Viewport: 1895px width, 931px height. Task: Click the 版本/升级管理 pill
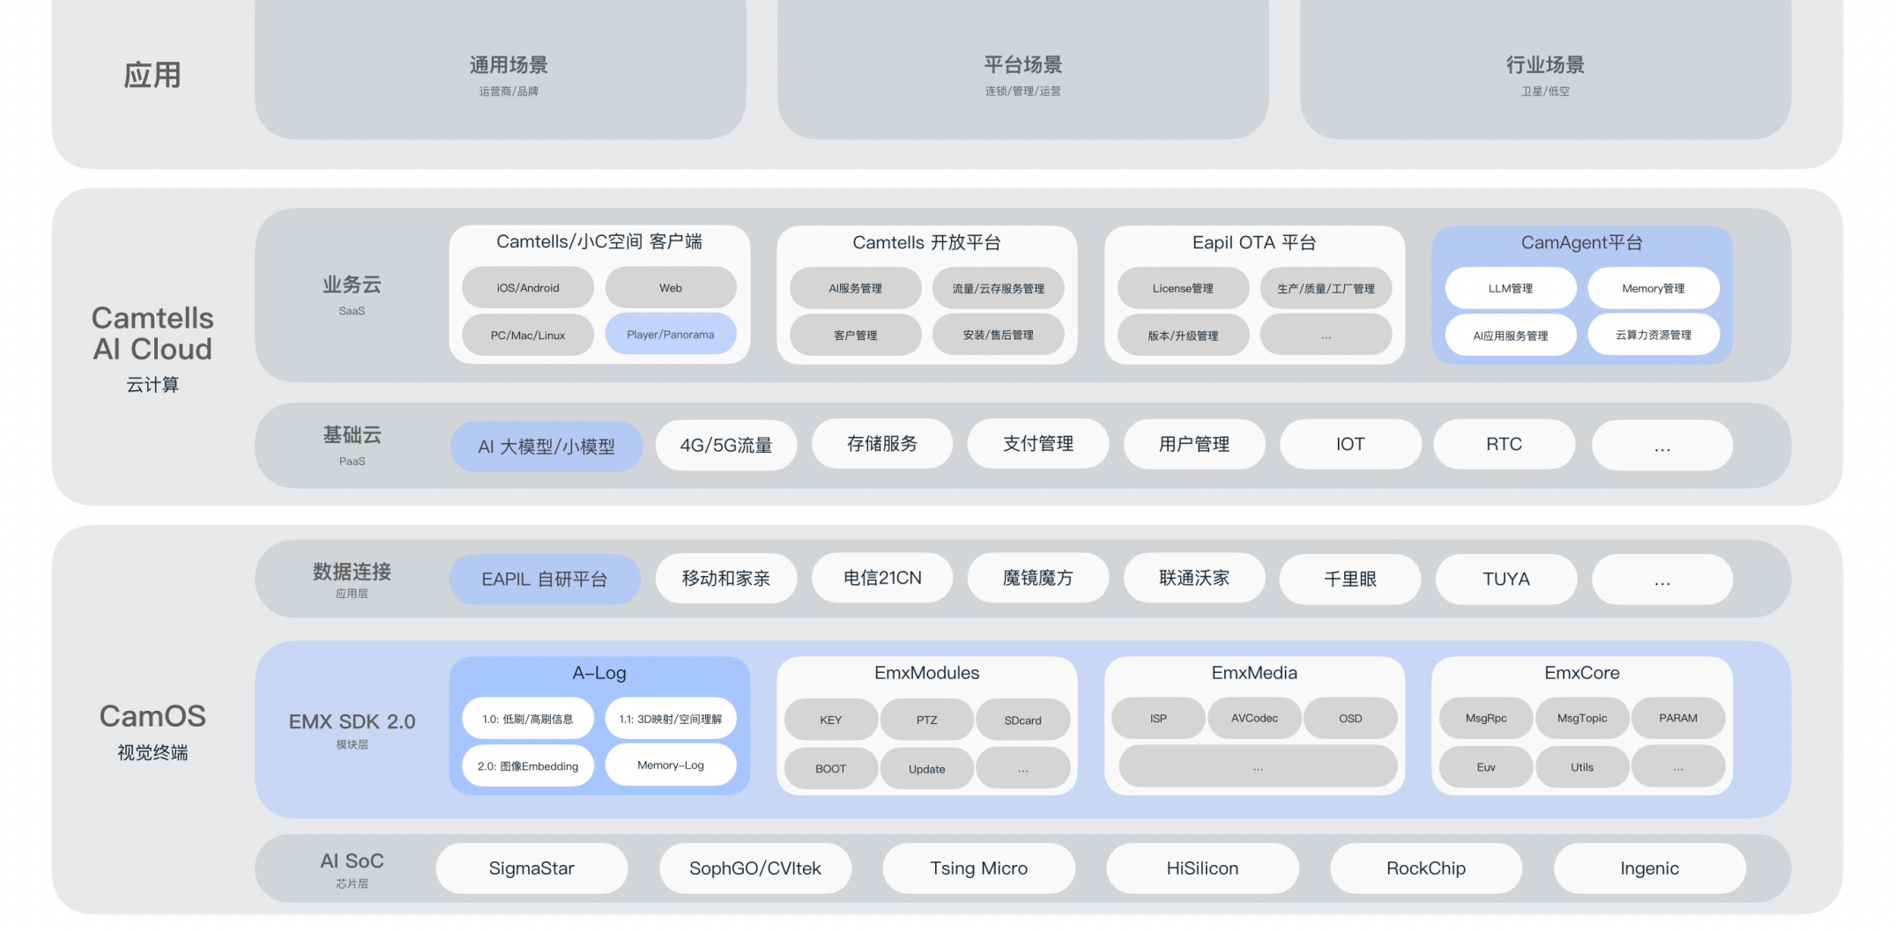click(x=1184, y=335)
